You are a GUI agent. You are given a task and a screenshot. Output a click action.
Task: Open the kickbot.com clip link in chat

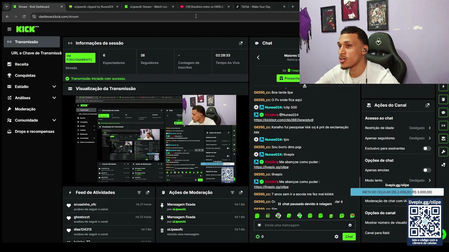284,120
